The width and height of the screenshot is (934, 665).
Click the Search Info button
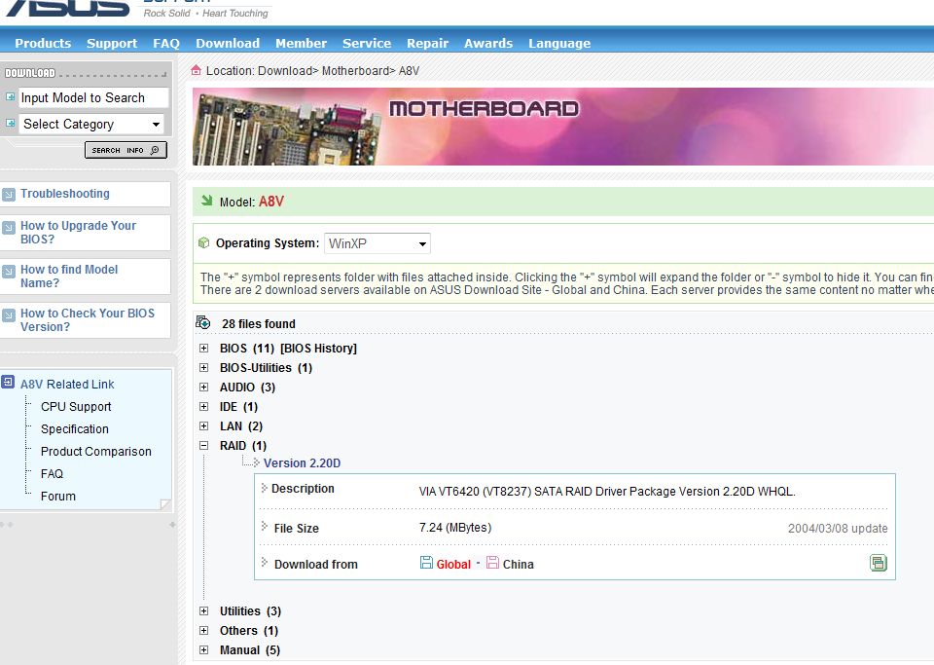[x=126, y=150]
